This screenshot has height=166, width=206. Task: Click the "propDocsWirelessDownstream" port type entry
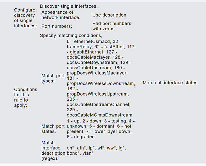tap(100, 83)
